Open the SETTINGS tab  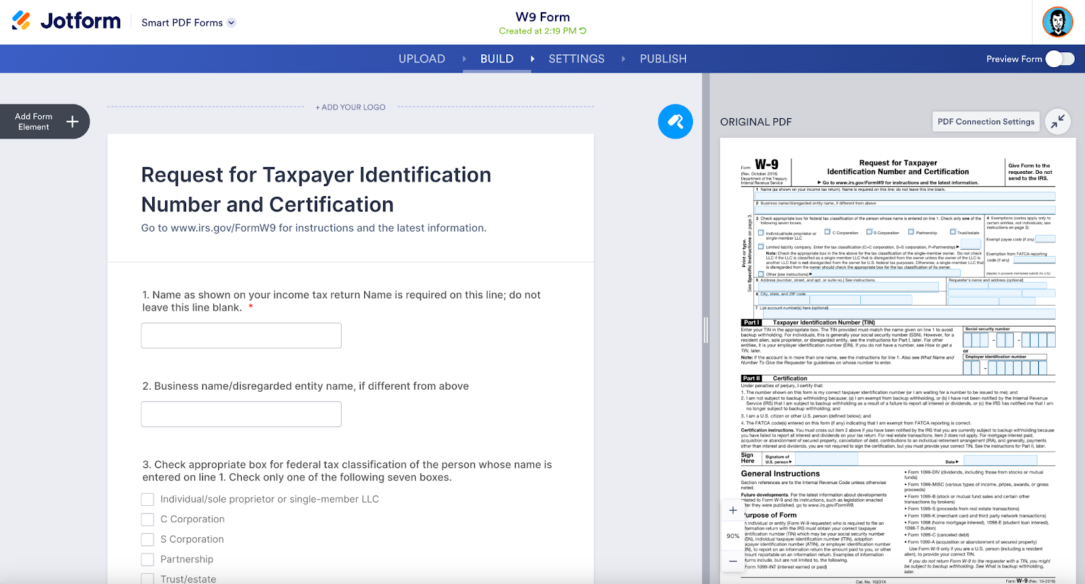tap(576, 59)
